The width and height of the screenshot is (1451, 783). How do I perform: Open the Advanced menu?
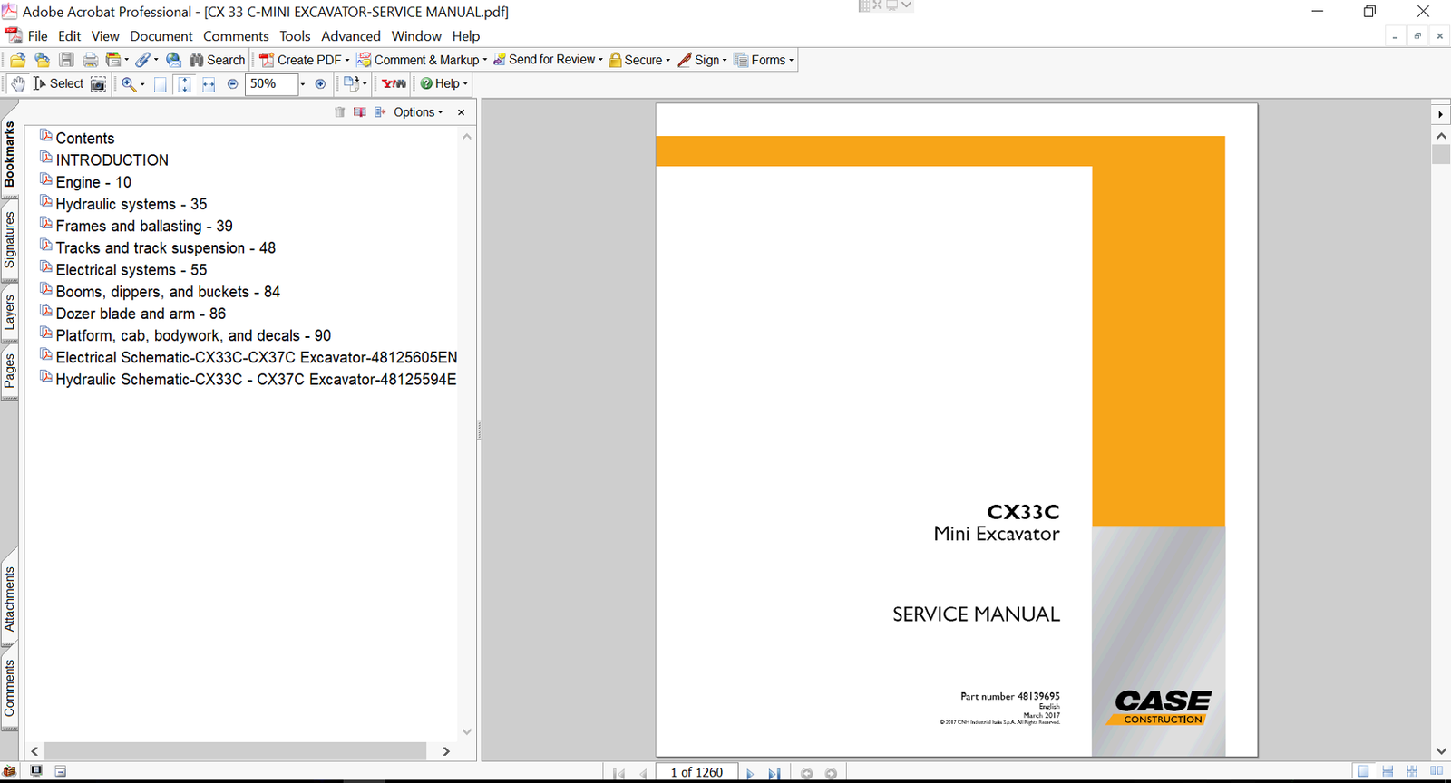coord(350,36)
